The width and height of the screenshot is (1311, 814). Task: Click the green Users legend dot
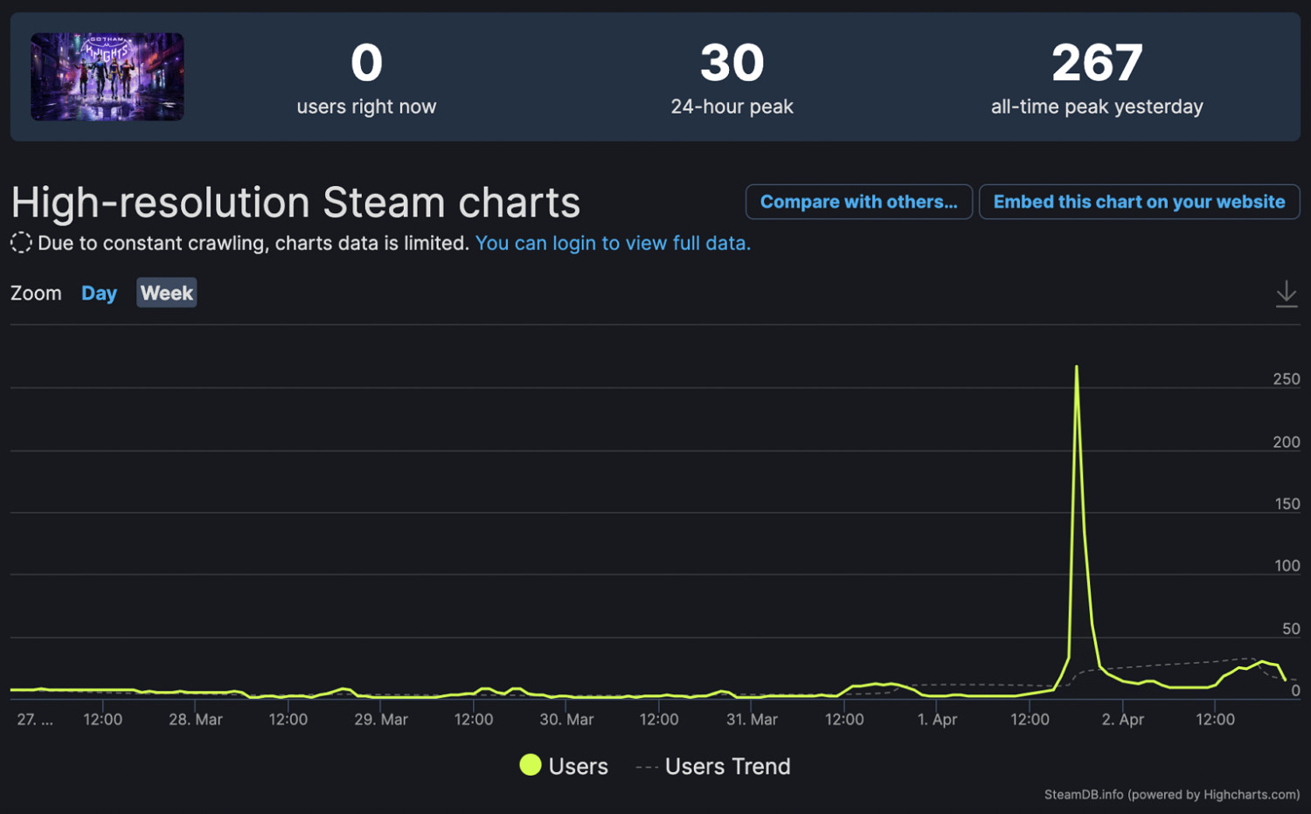tap(530, 765)
